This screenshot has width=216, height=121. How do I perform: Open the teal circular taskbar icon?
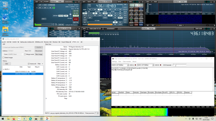pos(30,119)
